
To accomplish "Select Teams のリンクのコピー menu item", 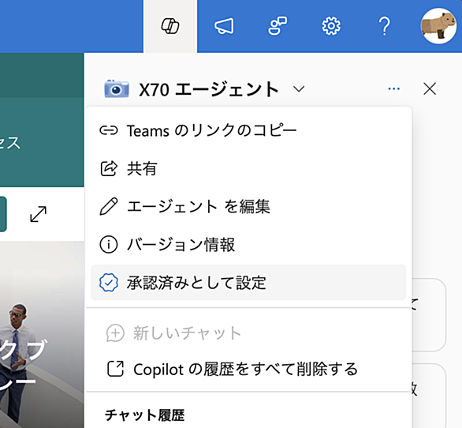I will click(248, 130).
